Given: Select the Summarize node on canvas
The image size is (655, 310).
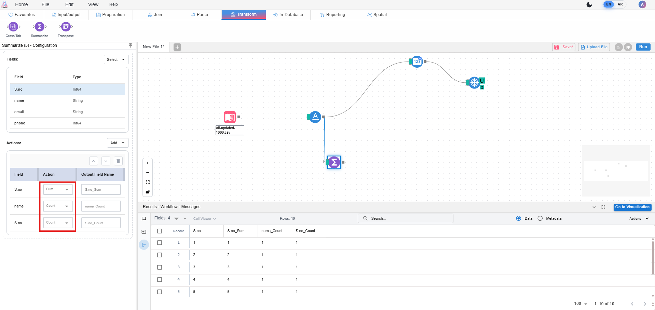Looking at the screenshot, I should tap(334, 162).
